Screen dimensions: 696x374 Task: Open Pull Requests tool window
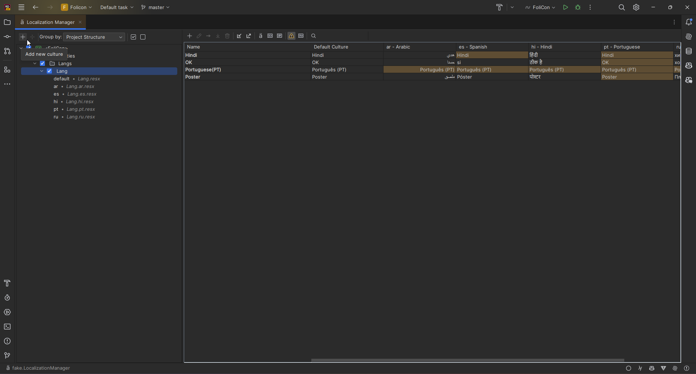(7, 51)
